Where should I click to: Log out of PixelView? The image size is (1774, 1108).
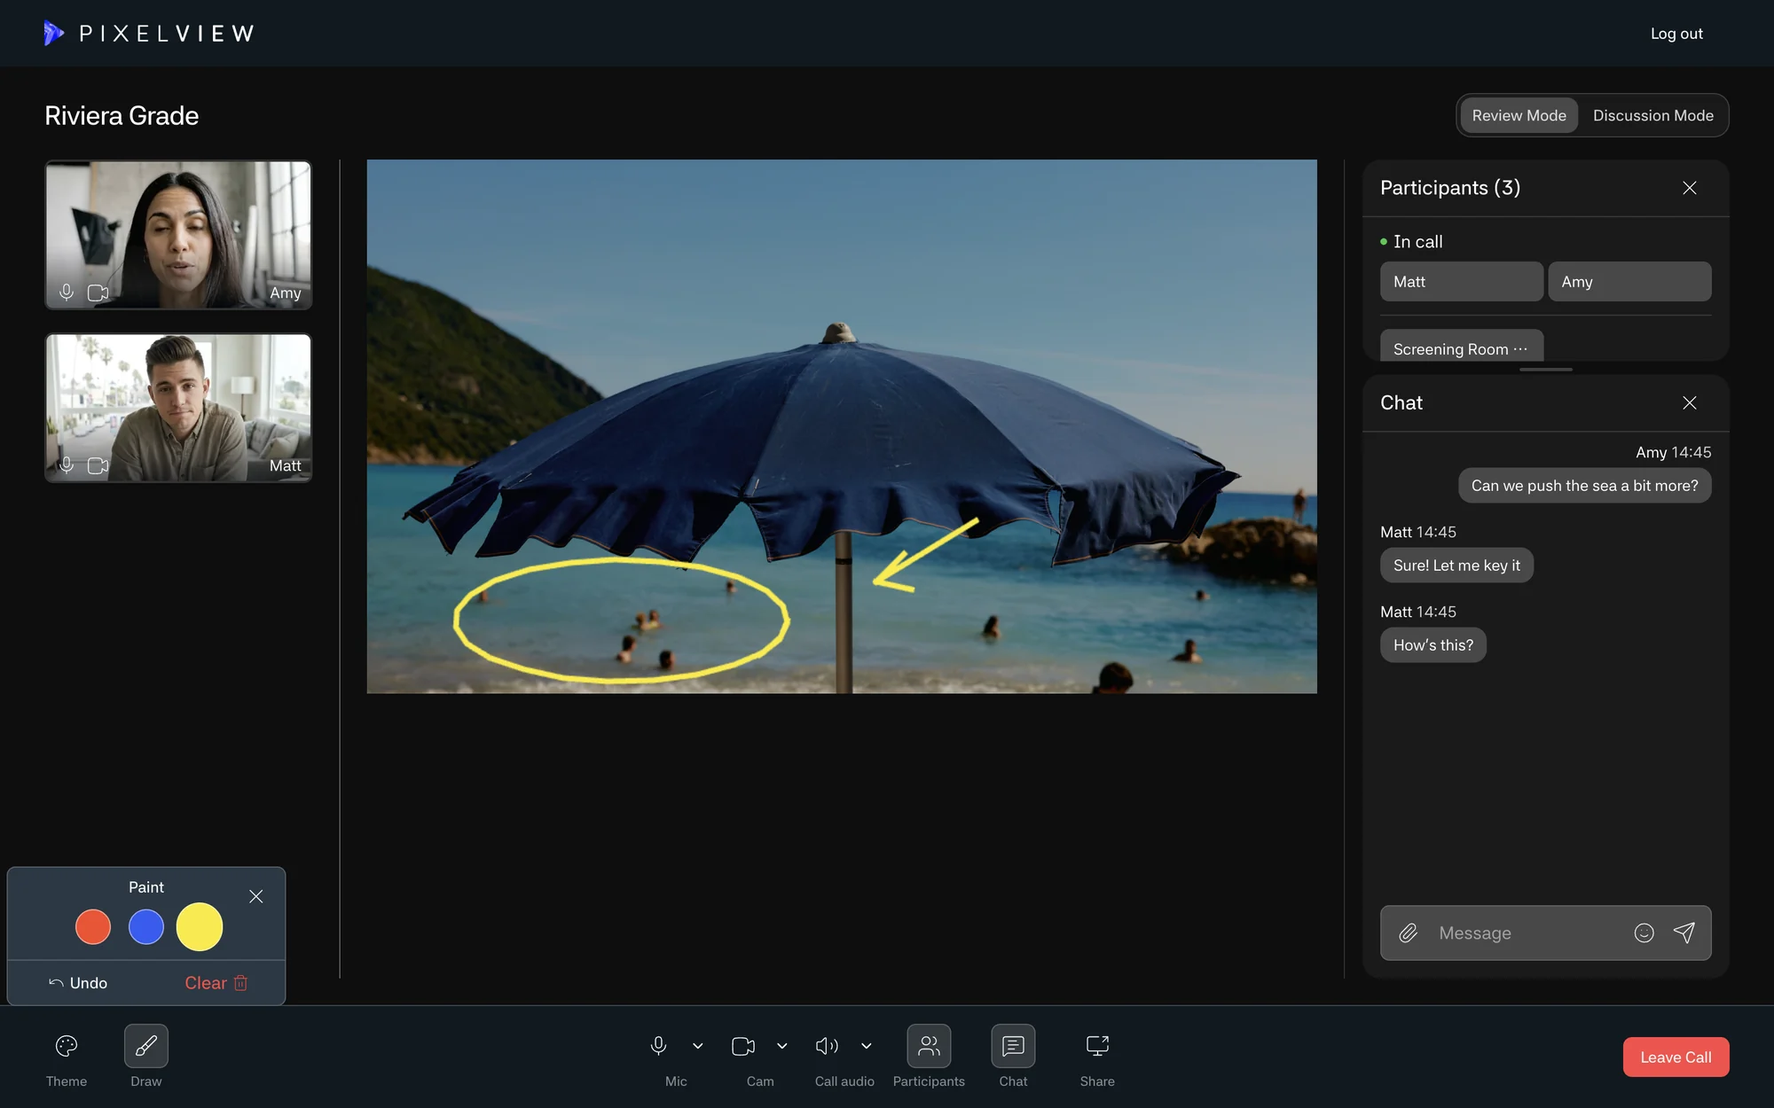[x=1676, y=34]
